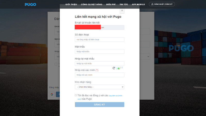Select the Nhập lại mật khẩu field
The height and width of the screenshot is (116, 206).
[99, 63]
